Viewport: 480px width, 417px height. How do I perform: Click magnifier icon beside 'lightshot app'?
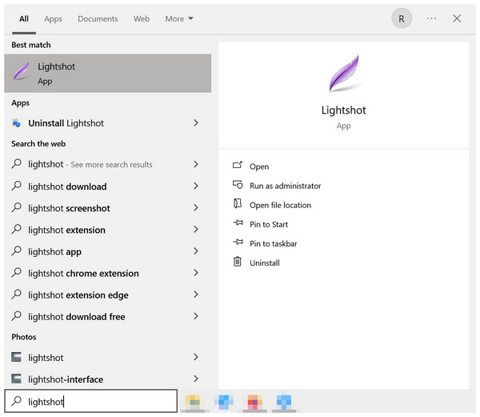tap(16, 251)
